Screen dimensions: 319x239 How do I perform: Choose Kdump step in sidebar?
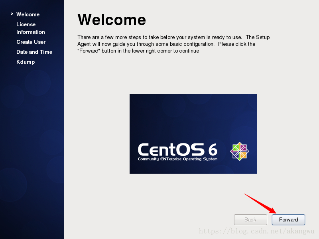click(26, 62)
